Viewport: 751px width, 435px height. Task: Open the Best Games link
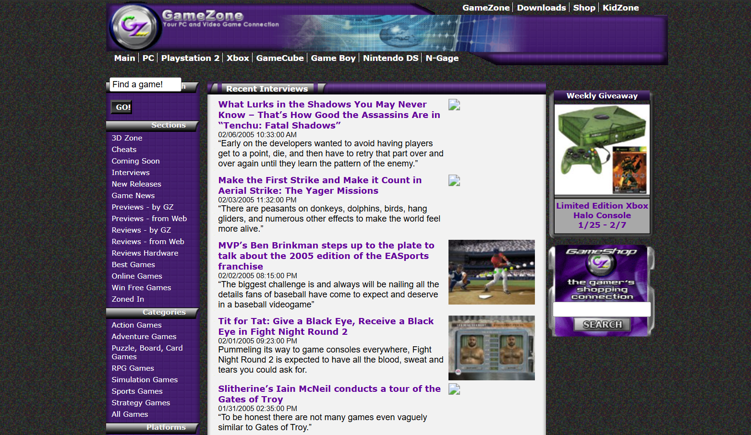133,265
